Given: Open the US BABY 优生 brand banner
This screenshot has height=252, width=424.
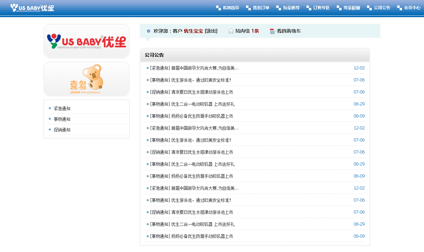Looking at the screenshot, I should pyautogui.click(x=87, y=41).
